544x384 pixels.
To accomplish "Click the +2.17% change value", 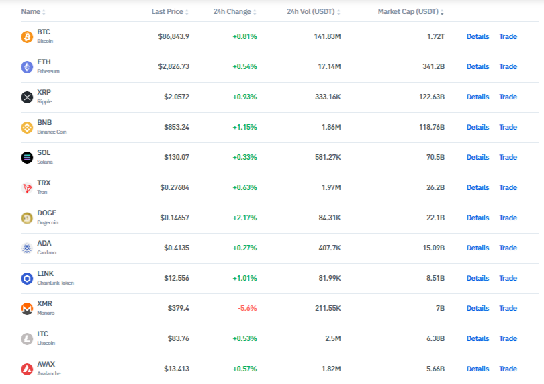I will 244,218.
